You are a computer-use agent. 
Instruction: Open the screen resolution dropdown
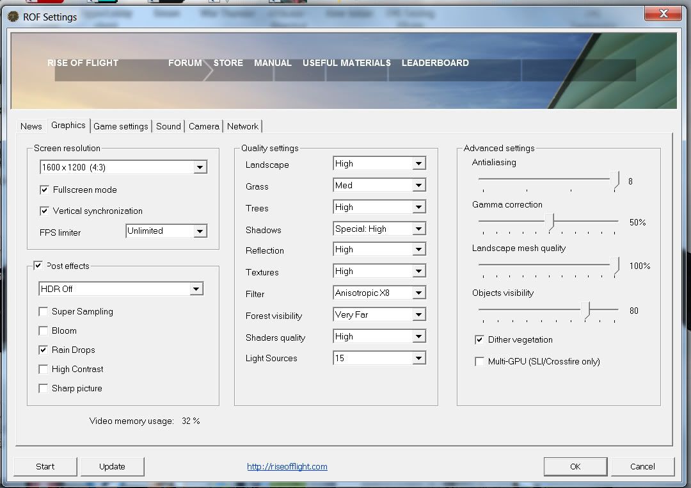point(123,167)
